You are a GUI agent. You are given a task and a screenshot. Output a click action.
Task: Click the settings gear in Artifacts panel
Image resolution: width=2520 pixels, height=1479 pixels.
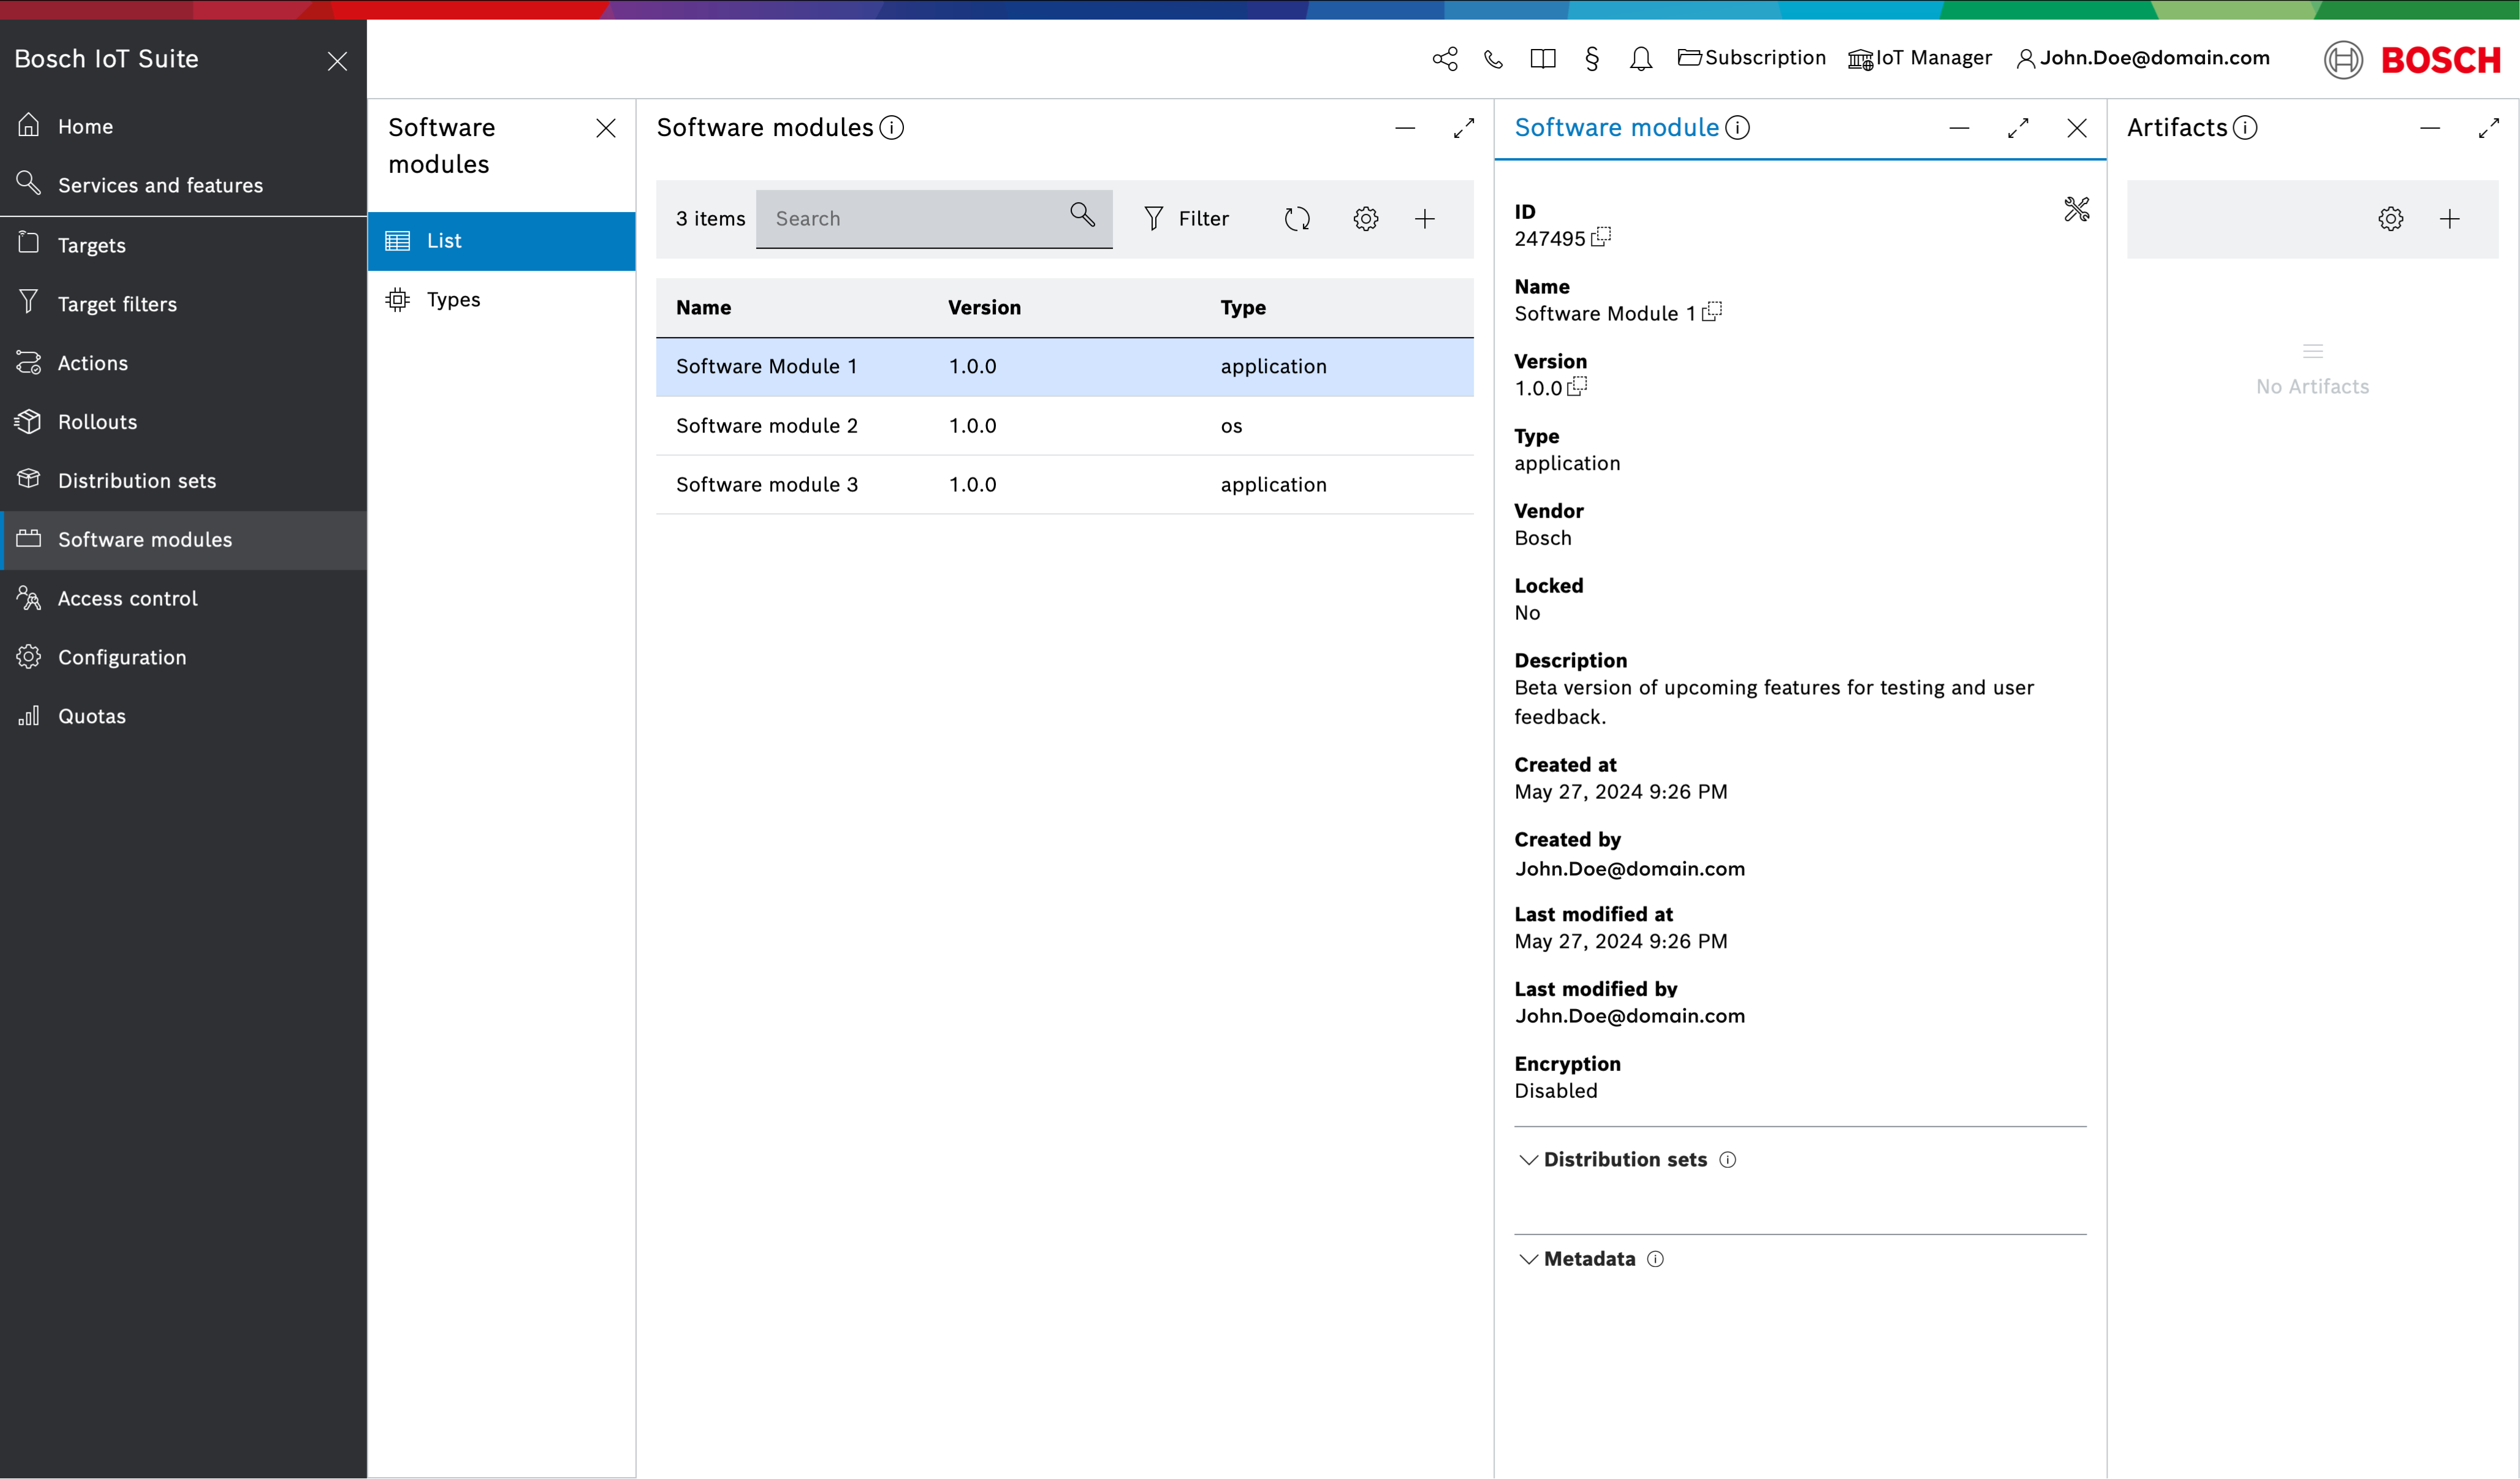point(2389,218)
